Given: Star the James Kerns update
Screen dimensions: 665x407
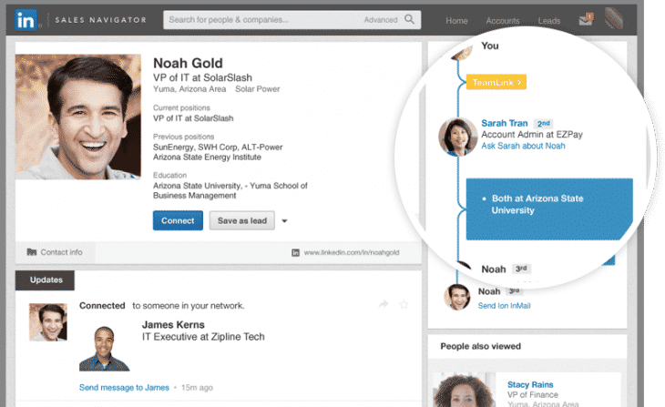Looking at the screenshot, I should pyautogui.click(x=404, y=304).
